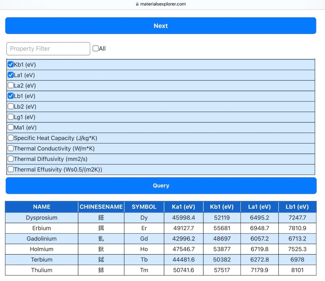Image resolution: width=325 pixels, height=281 pixels.
Task: Click the 57517 Kb1 value
Action: (x=222, y=270)
